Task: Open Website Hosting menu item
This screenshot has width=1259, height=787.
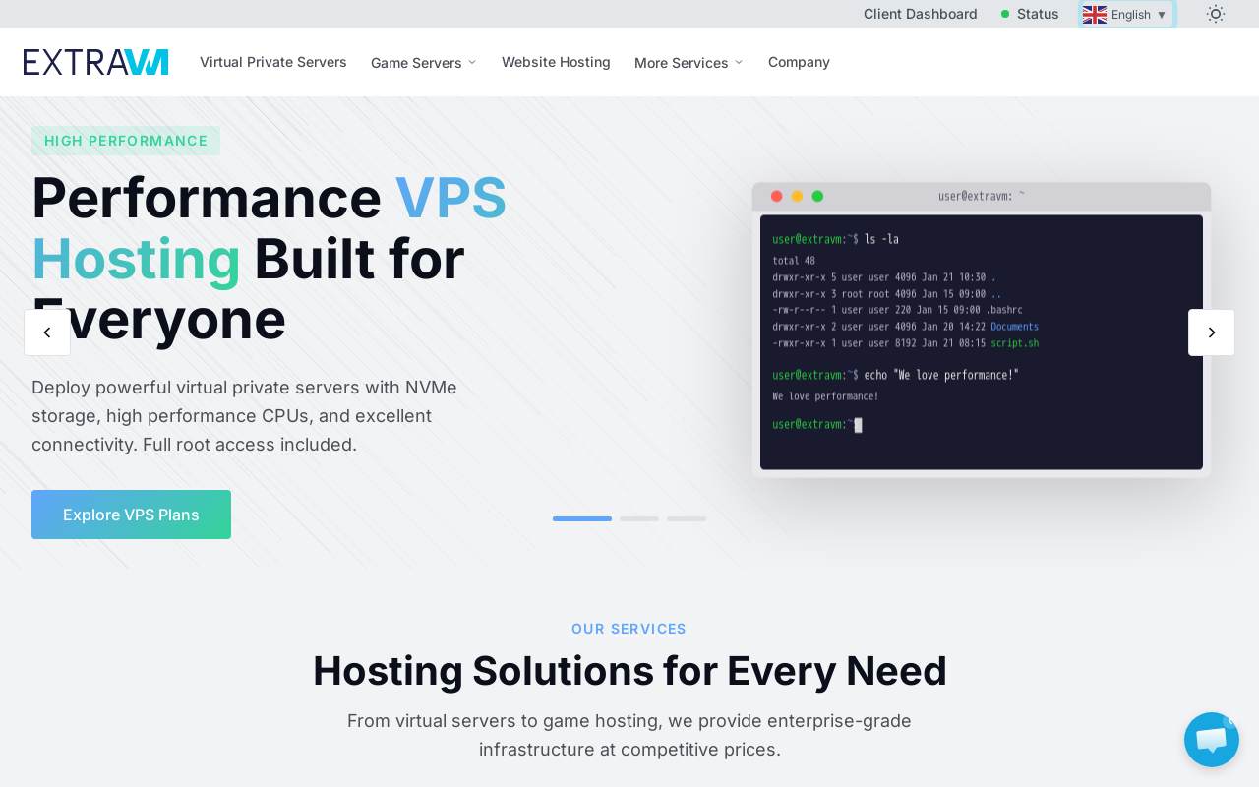Action: [556, 62]
